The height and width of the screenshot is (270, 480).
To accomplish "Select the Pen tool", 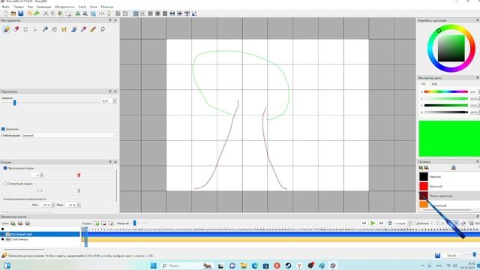I will (x=45, y=29).
